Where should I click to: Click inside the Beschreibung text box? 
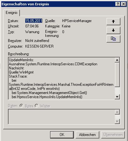point(61,78)
